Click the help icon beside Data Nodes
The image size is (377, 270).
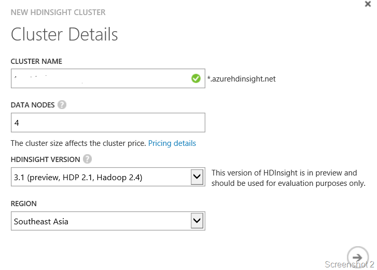pyautogui.click(x=62, y=105)
